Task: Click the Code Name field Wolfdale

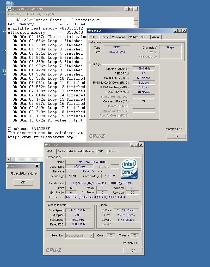Action: (79, 166)
